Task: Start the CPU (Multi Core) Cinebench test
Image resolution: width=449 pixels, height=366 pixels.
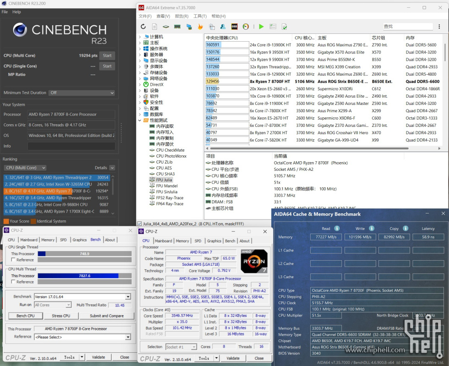Action: (x=107, y=55)
